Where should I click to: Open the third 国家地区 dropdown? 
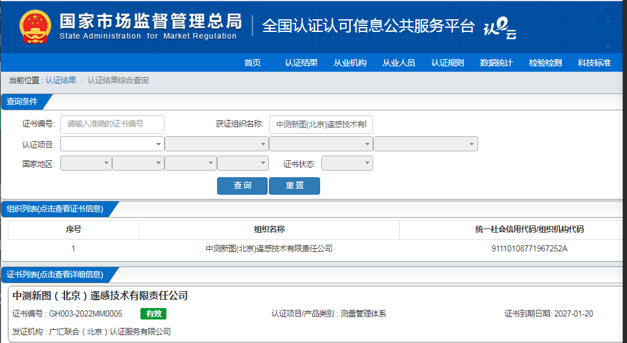(x=191, y=163)
